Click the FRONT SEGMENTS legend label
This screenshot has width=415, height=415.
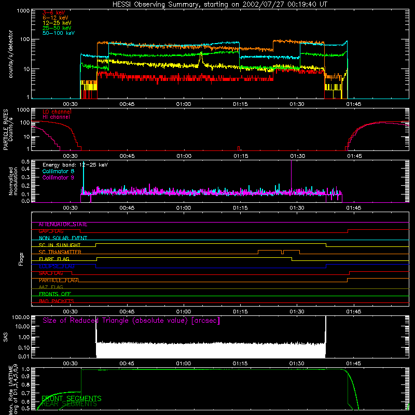pyautogui.click(x=72, y=398)
